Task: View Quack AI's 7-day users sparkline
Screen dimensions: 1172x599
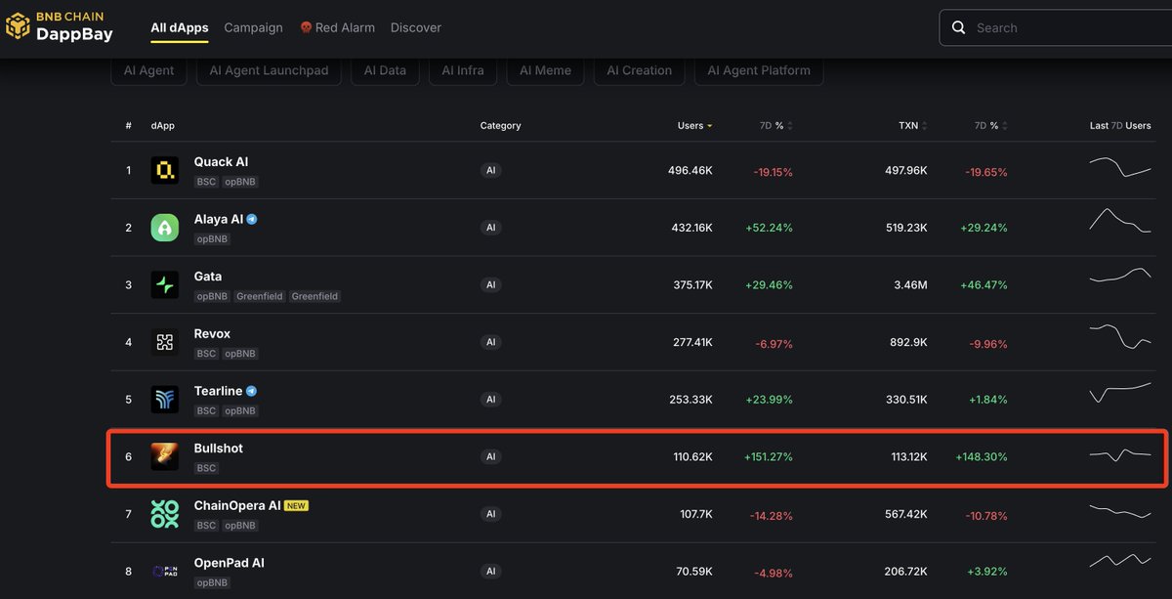Action: pyautogui.click(x=1120, y=167)
